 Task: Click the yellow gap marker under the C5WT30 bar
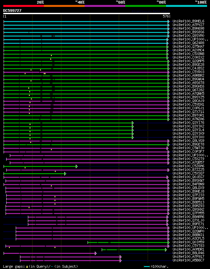[x=51, y=149]
